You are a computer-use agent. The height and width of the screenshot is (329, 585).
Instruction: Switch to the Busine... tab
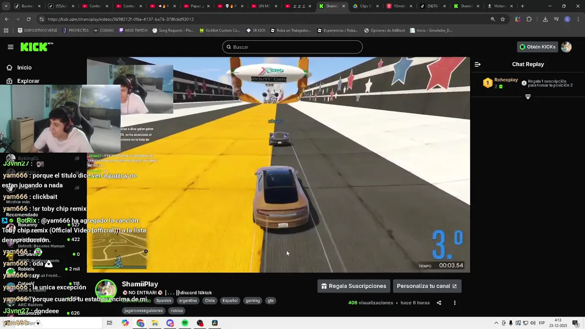tap(27, 6)
